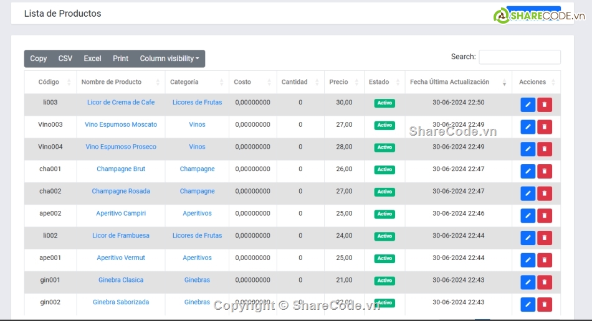Open Vinos category link for Vino003
This screenshot has width=592, height=321.
pyautogui.click(x=197, y=125)
